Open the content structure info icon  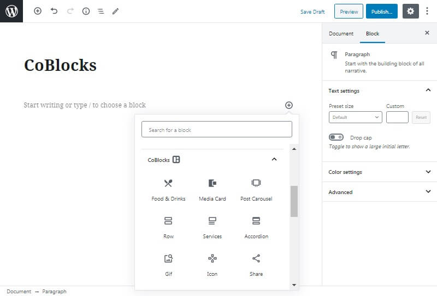point(86,11)
